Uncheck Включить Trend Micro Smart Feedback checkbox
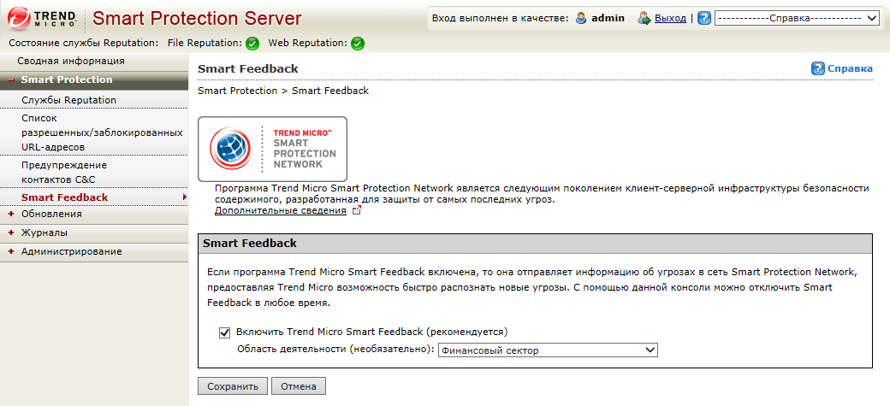 [225, 332]
